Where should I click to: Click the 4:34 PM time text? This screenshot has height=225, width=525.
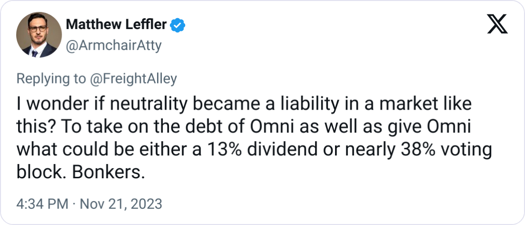[42, 204]
